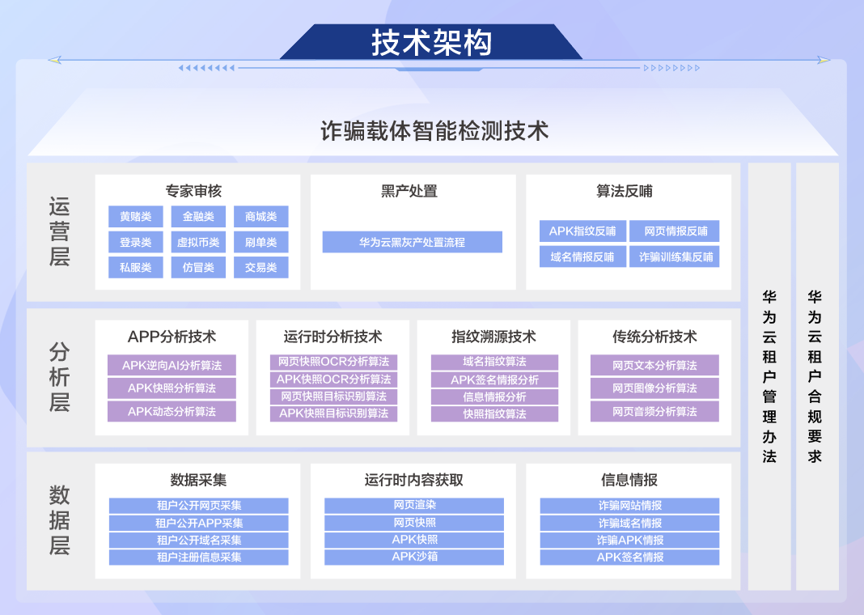
Task: Click the 诈骗网站情报 box
Action: pyautogui.click(x=630, y=505)
